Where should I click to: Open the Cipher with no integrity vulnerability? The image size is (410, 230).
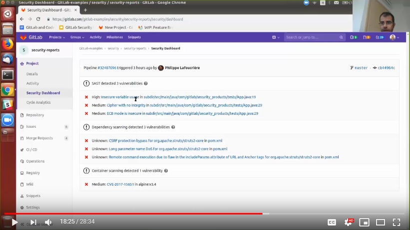pos(126,105)
